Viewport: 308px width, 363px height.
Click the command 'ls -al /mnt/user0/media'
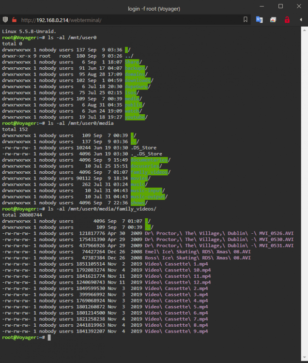click(x=80, y=123)
